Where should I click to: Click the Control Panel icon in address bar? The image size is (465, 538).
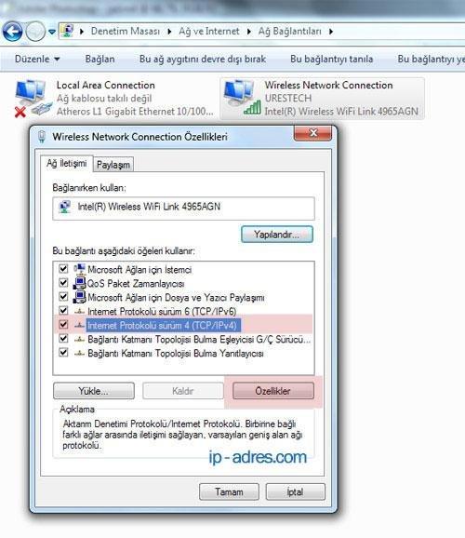(x=67, y=32)
